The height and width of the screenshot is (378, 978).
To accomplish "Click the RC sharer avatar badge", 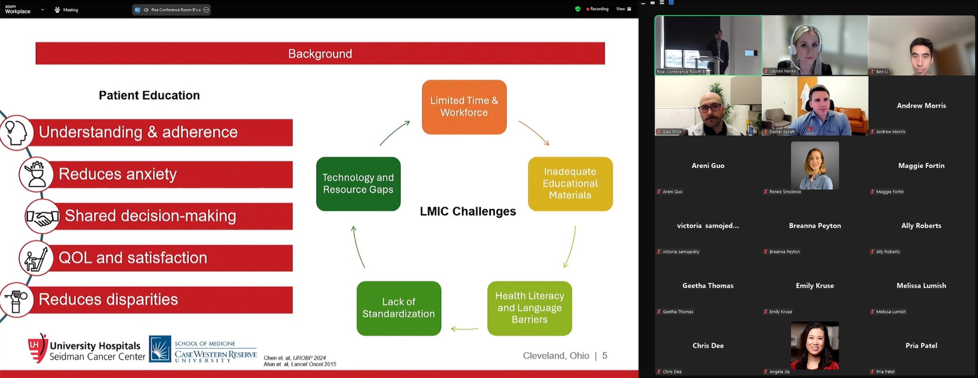I will click(x=138, y=10).
